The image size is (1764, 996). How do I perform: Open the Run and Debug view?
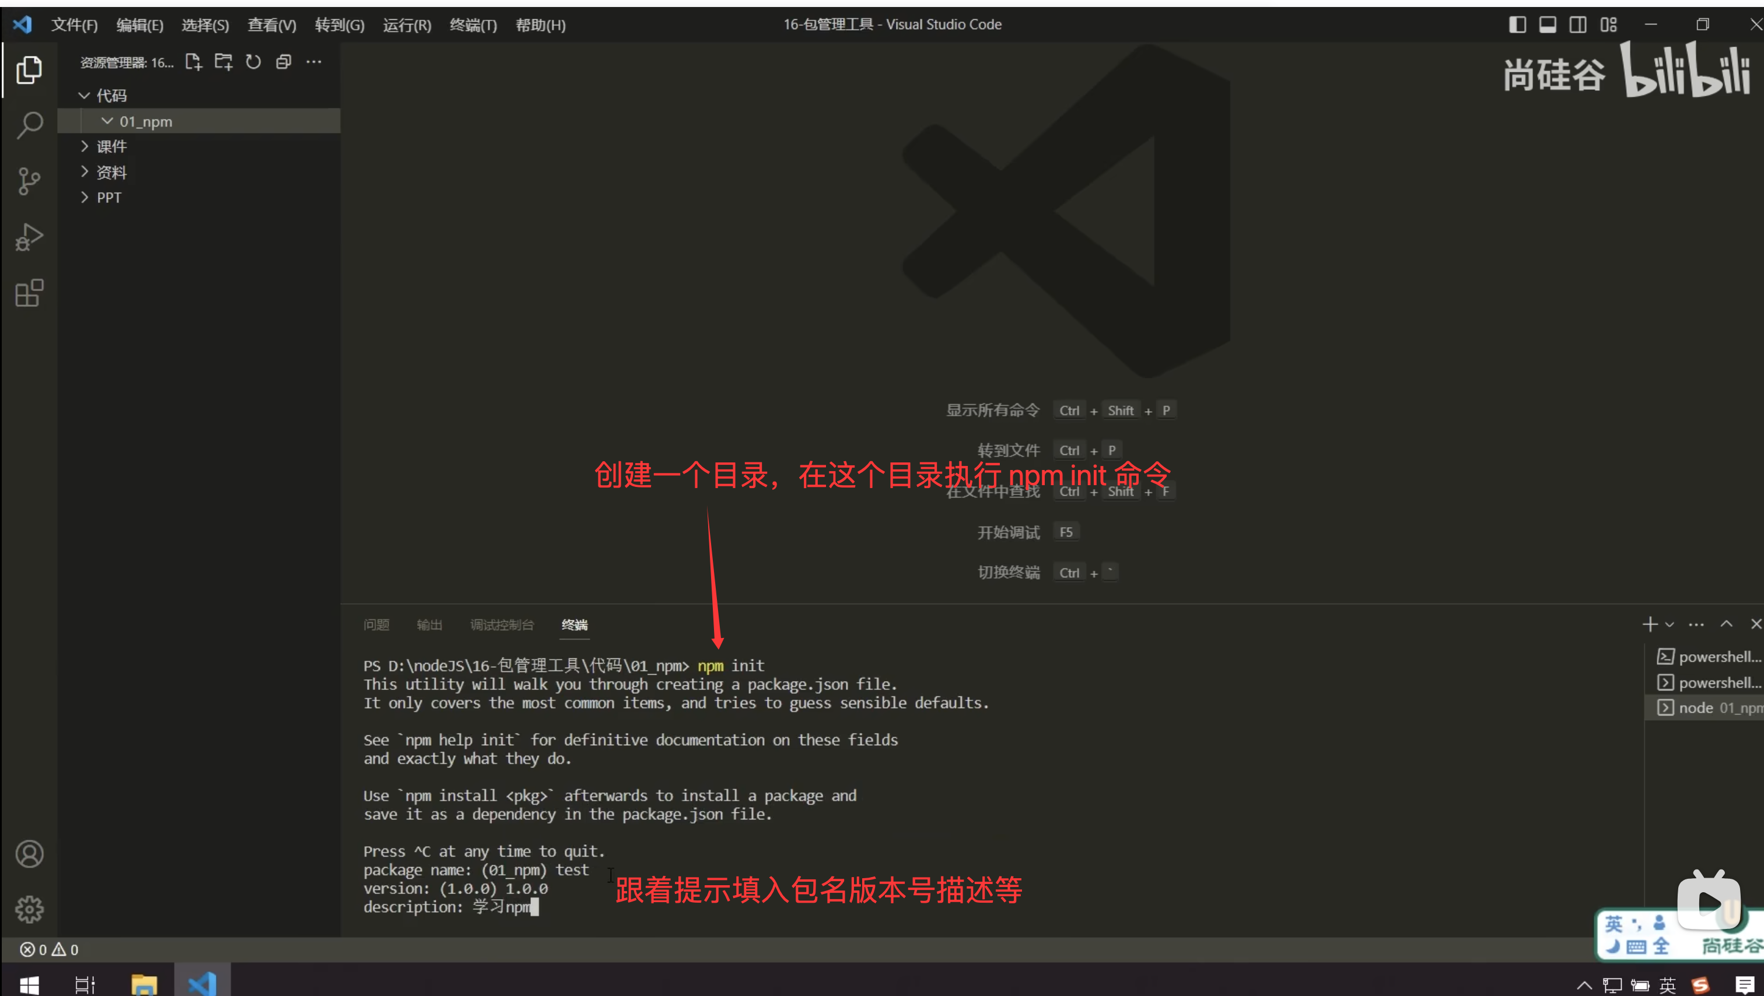click(x=29, y=237)
